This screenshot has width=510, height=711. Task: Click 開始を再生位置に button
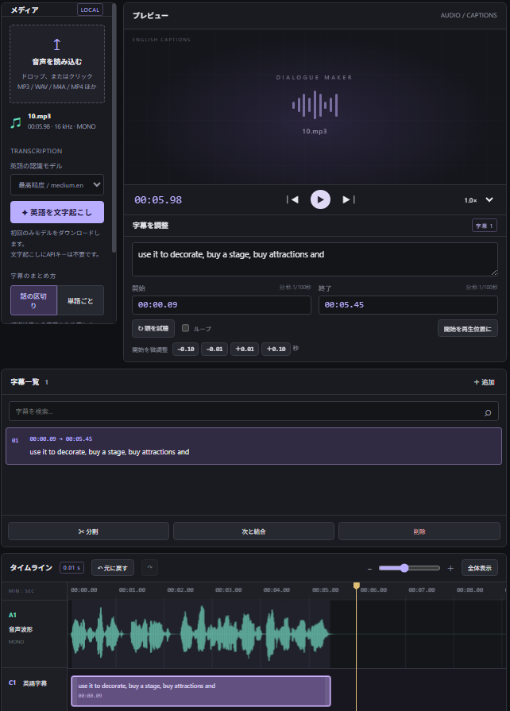tap(467, 328)
